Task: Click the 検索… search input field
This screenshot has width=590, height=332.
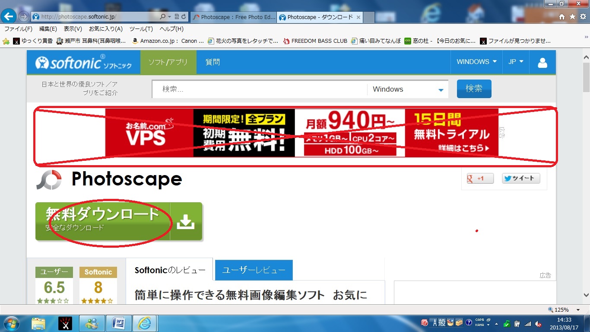Action: [260, 89]
